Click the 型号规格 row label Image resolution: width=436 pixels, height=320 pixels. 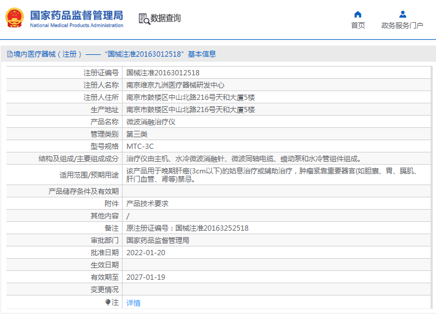(x=105, y=147)
